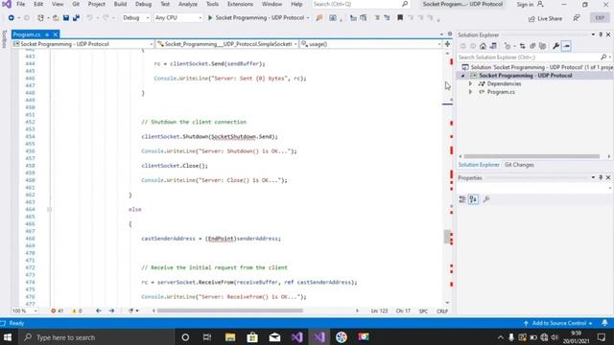Screen dimensions: 614x345
Task: Click the editor vertical scrollbar thumb
Action: coord(447,237)
